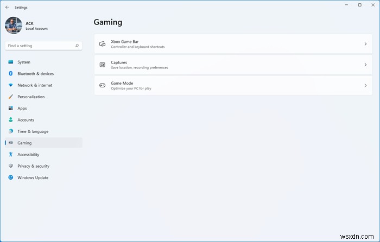Screen dimensions: 380x242
Task: Click the Time & language globe icon
Action: [x=11, y=131]
